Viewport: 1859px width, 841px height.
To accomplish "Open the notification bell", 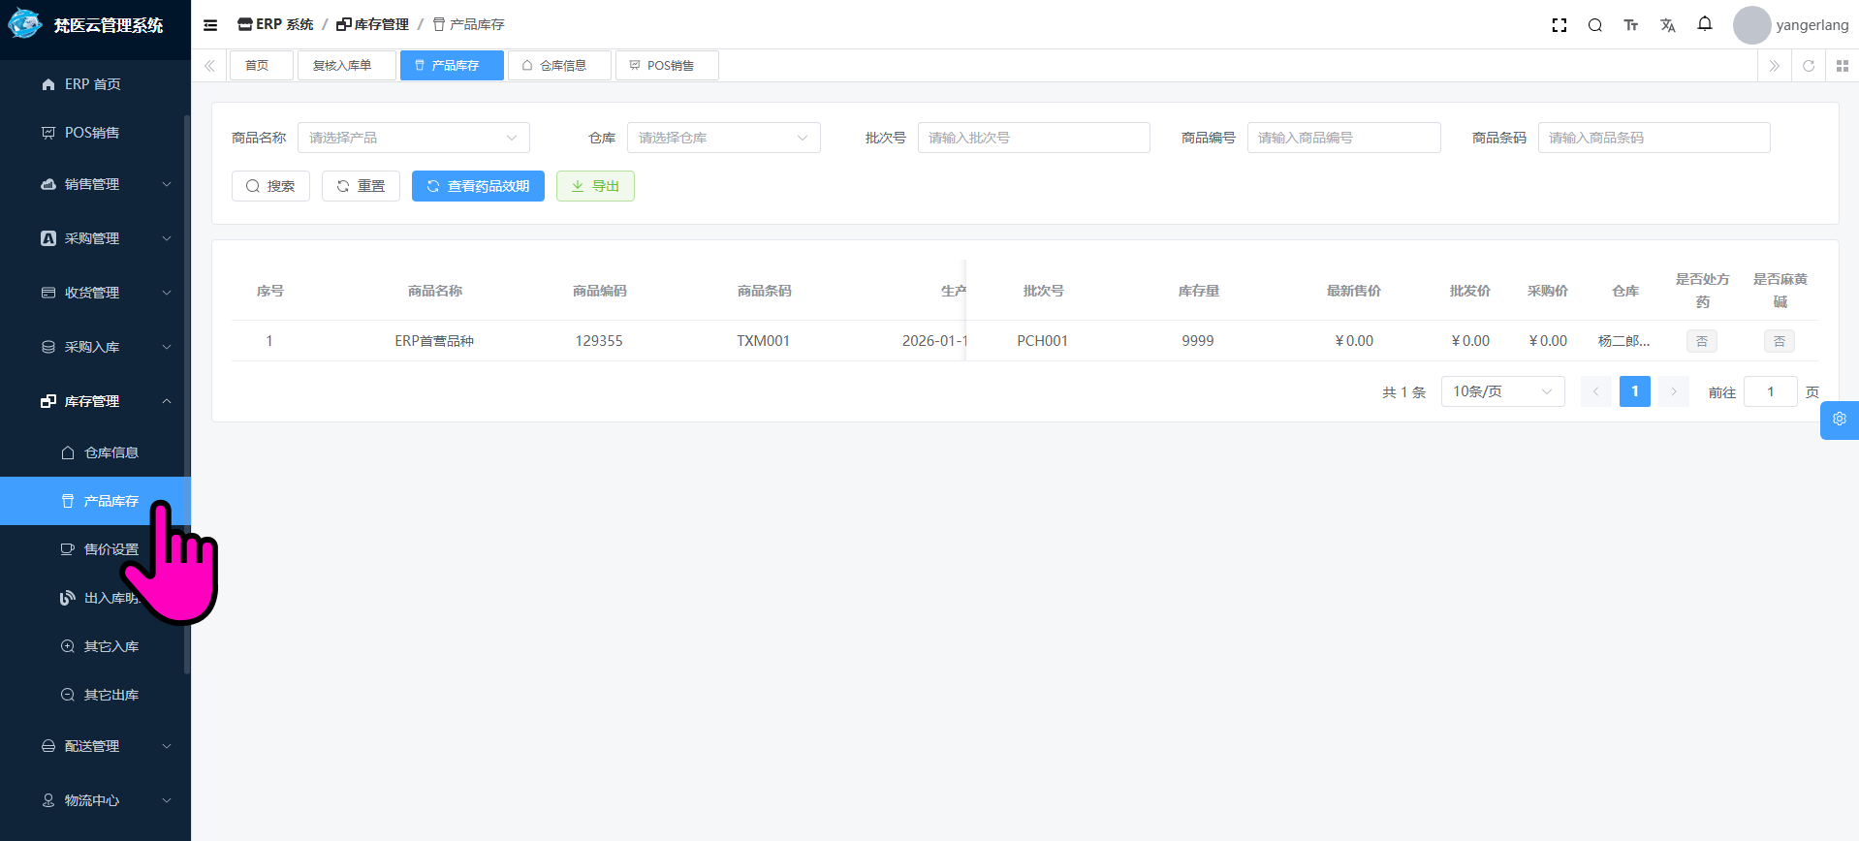I will pyautogui.click(x=1704, y=24).
